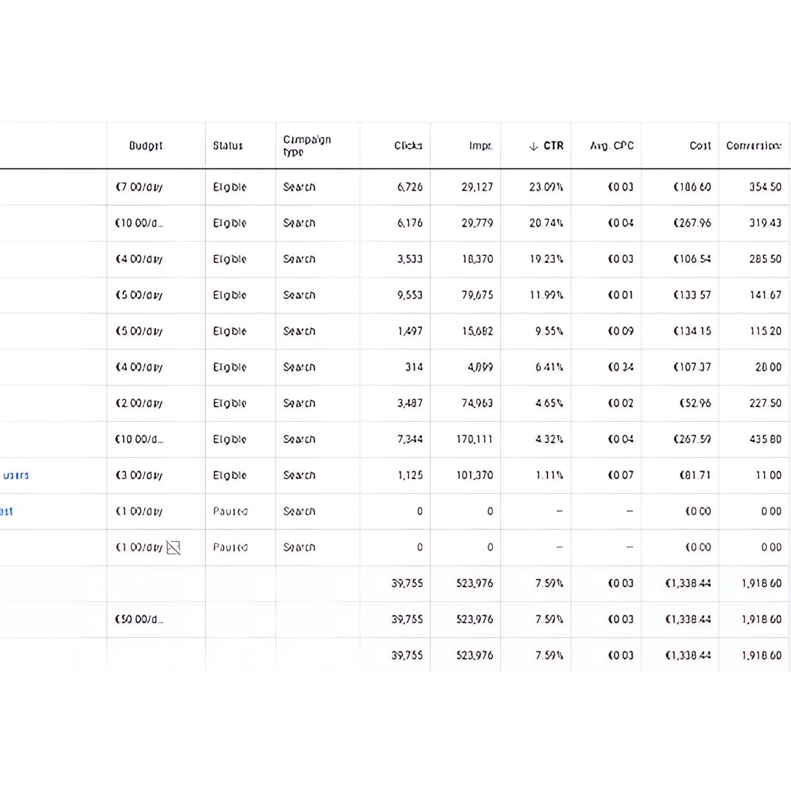Edit the €7.00/day budget cell
Image resolution: width=791 pixels, height=791 pixels.
(x=139, y=187)
